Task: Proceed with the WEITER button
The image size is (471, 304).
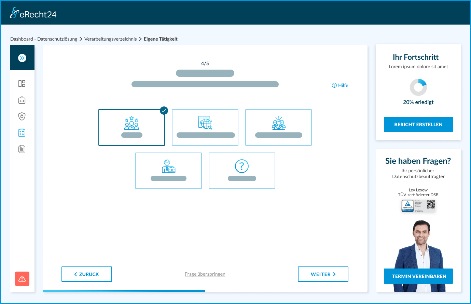Action: pos(323,274)
